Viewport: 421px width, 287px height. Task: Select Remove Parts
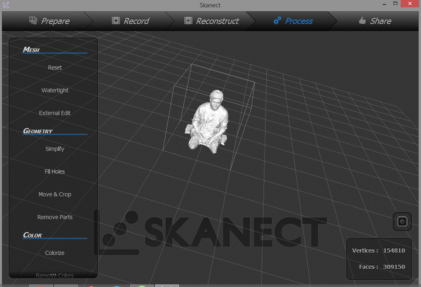55,217
